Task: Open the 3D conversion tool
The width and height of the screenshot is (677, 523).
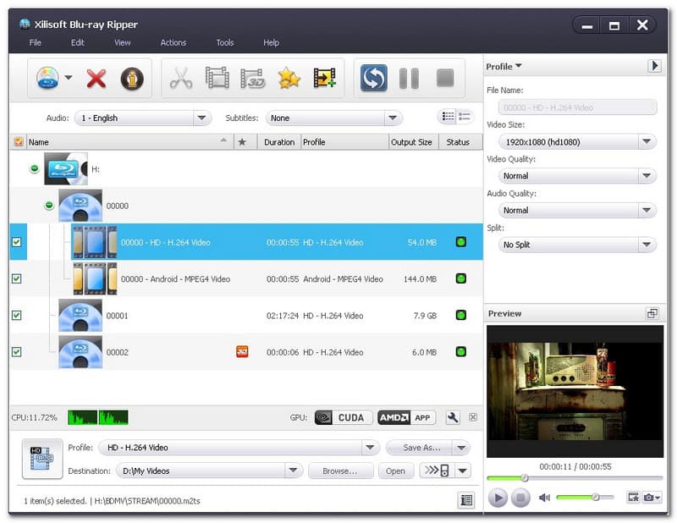Action: click(253, 79)
